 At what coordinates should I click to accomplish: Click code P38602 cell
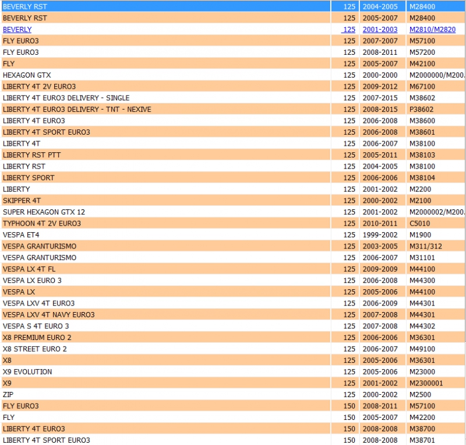435,109
